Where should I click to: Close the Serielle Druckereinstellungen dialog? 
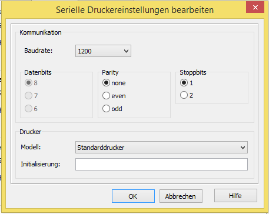(255, 7)
